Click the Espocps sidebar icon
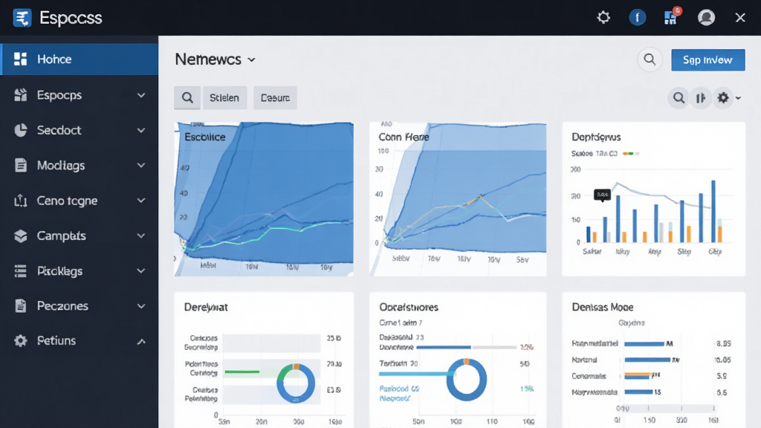761x428 pixels. [20, 95]
